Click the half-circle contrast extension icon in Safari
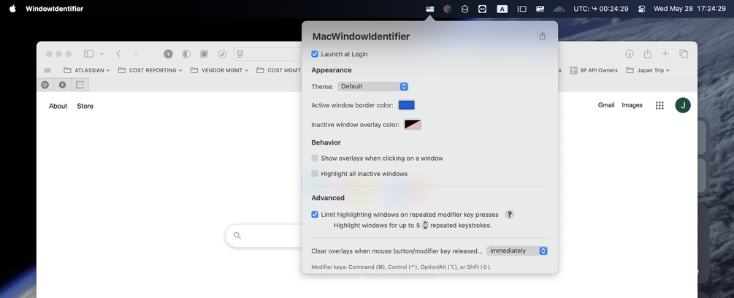Screen dimensions: 734x298 click(x=186, y=54)
